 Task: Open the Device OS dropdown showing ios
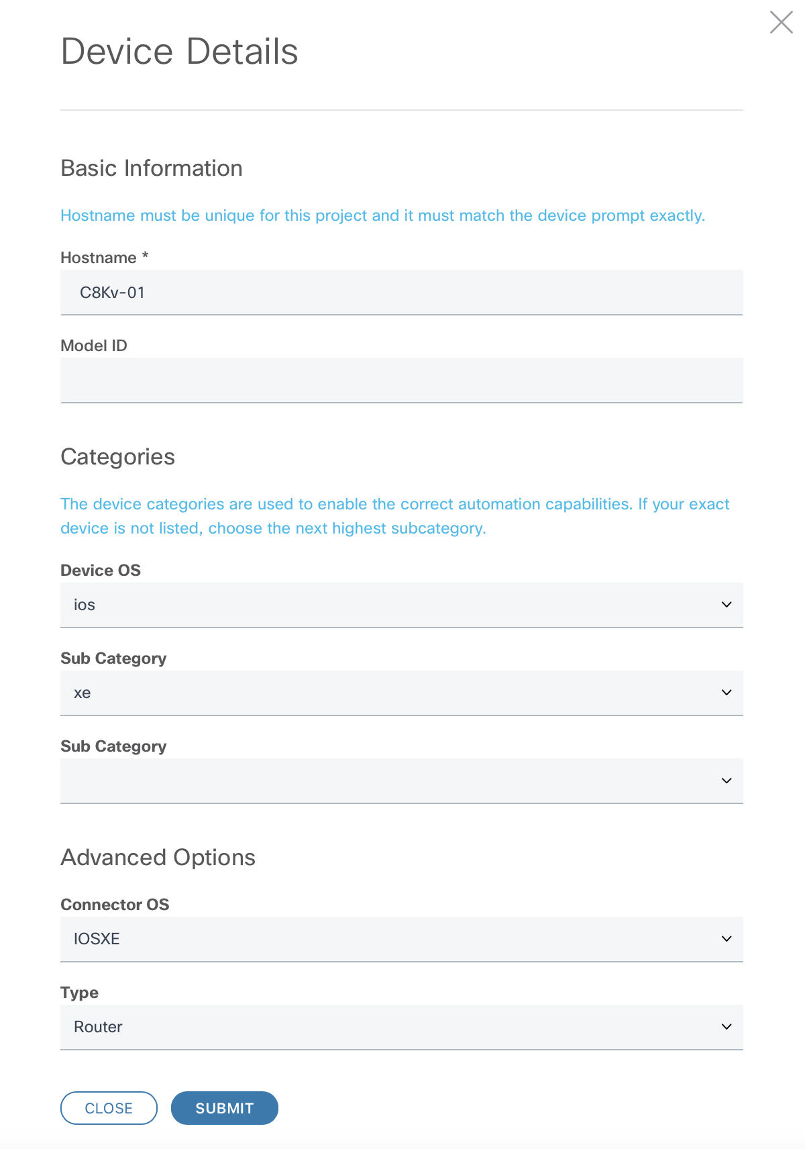(x=389, y=605)
